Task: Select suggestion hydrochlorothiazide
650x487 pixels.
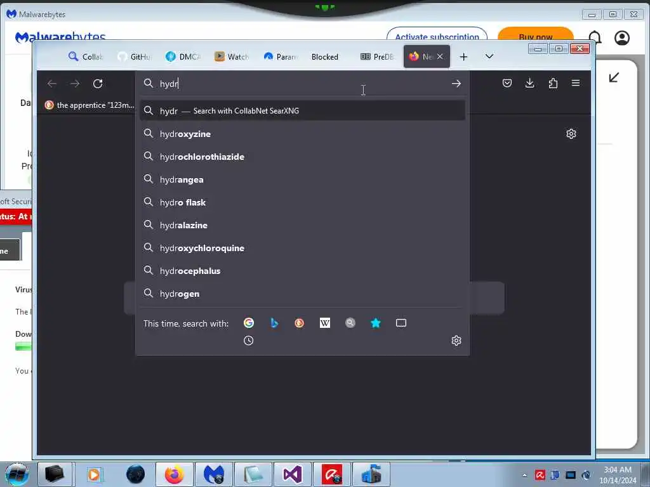Action: coord(302,157)
